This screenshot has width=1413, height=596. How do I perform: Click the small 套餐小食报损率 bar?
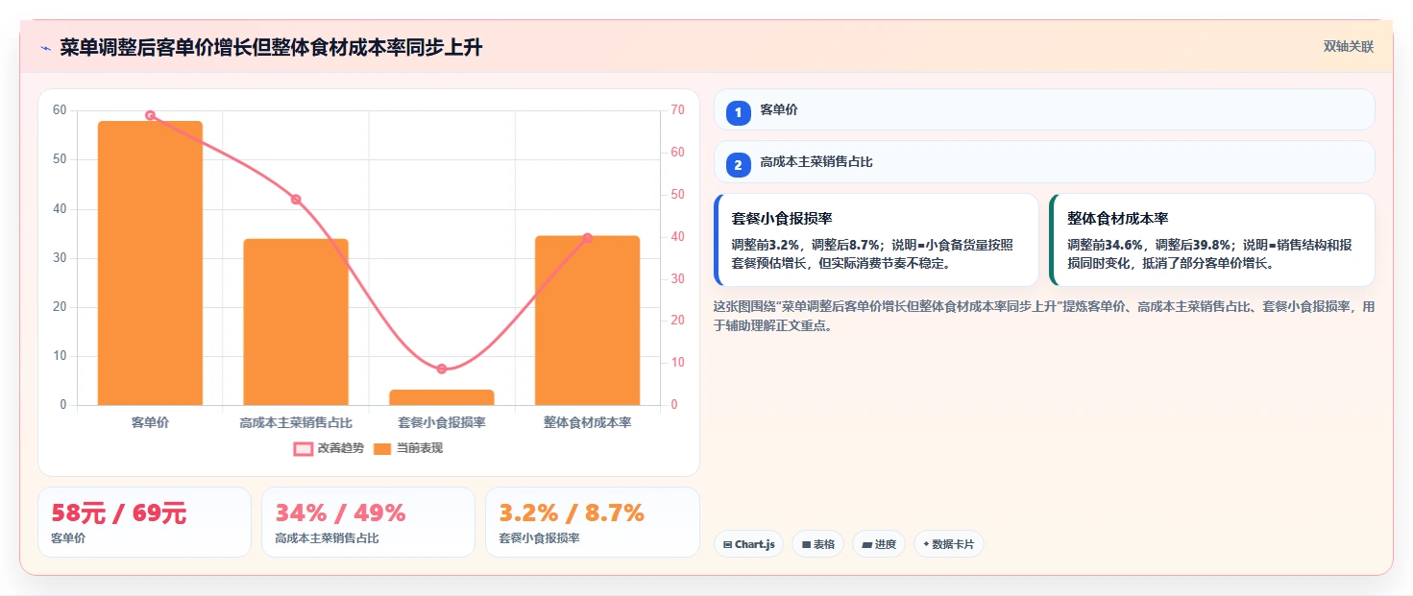pyautogui.click(x=442, y=397)
